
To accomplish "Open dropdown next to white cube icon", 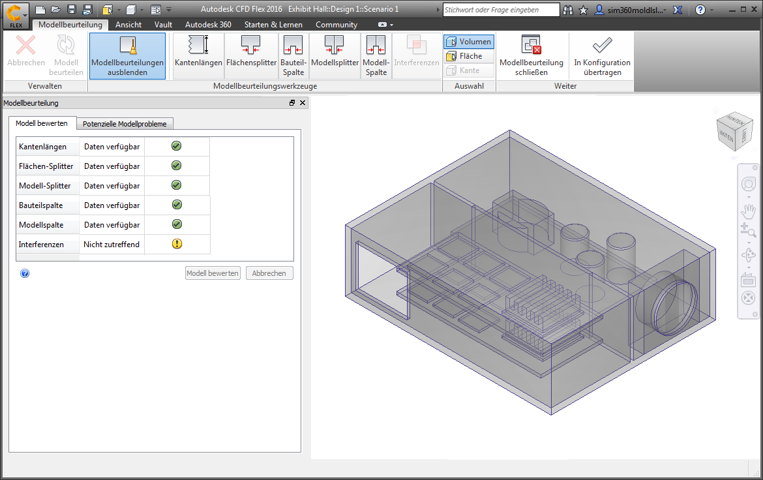I will pos(142,10).
